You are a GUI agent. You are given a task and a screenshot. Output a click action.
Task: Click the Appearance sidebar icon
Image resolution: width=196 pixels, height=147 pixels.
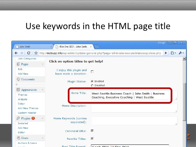click(x=18, y=90)
